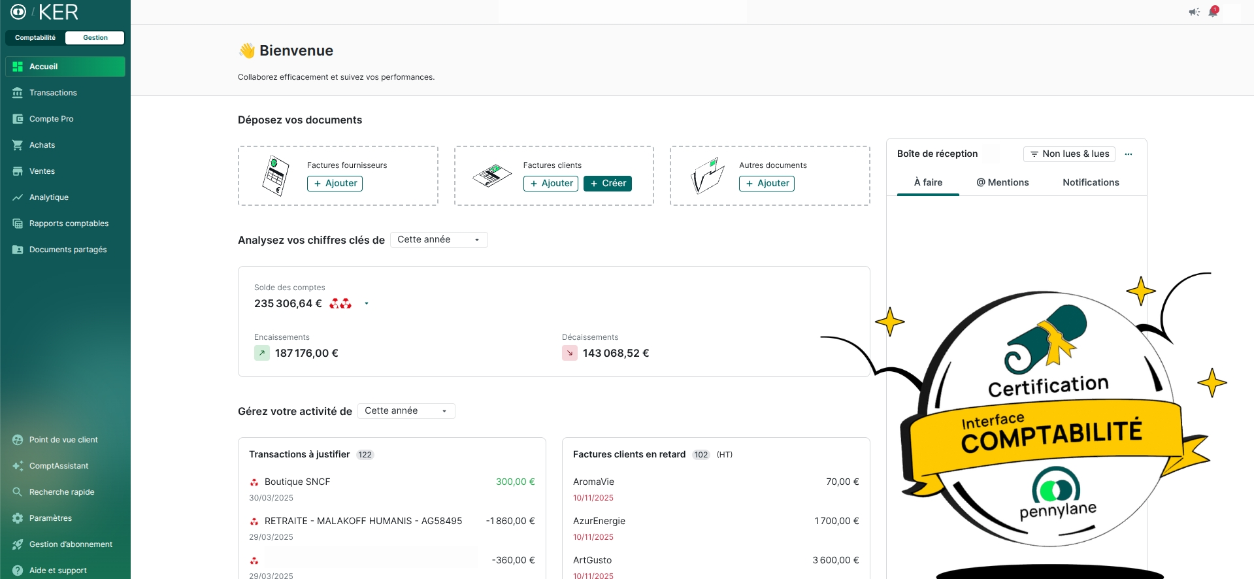
Task: Switch to Comptabilité mode
Action: [x=35, y=38]
